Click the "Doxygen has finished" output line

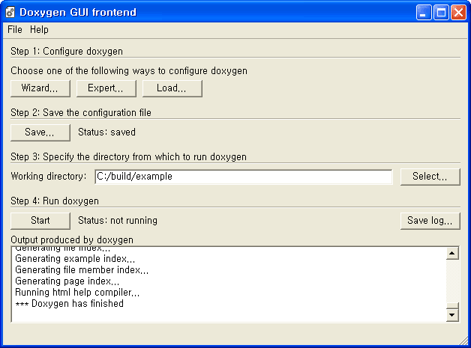(x=70, y=305)
